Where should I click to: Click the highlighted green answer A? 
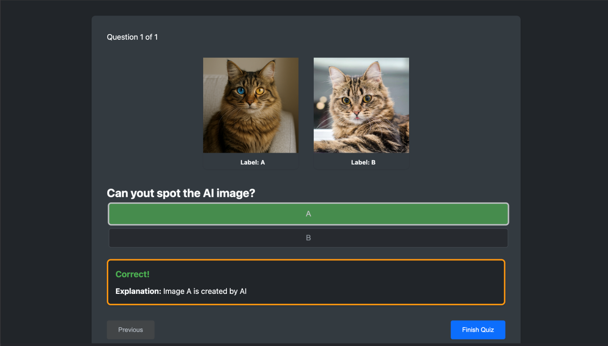308,214
